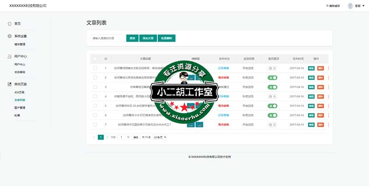The image size is (369, 186).
Task: Tick the select-all checkbox in the table header
Action: [x=95, y=59]
